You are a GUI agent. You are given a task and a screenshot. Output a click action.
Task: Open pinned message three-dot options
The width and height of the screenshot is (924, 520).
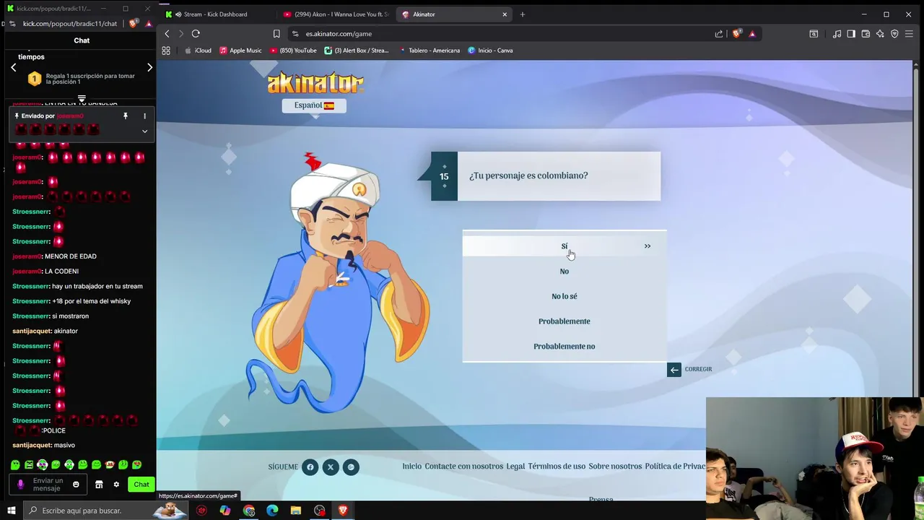click(x=144, y=116)
